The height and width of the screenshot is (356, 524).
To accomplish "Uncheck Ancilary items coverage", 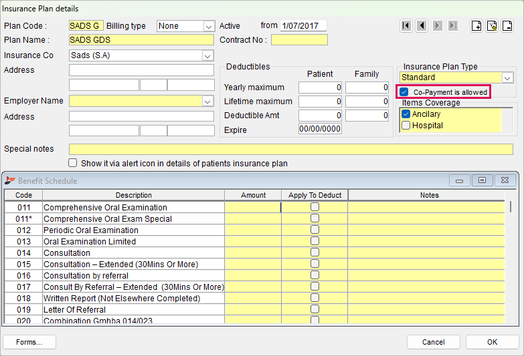I will point(406,114).
